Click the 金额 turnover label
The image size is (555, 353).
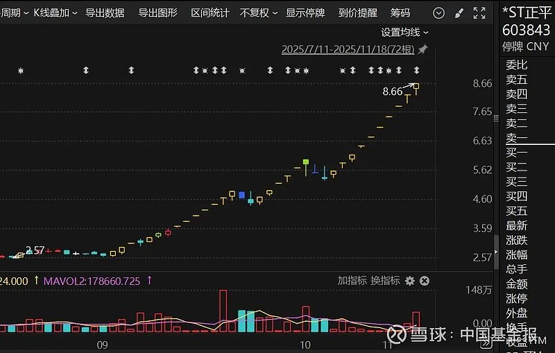516,284
